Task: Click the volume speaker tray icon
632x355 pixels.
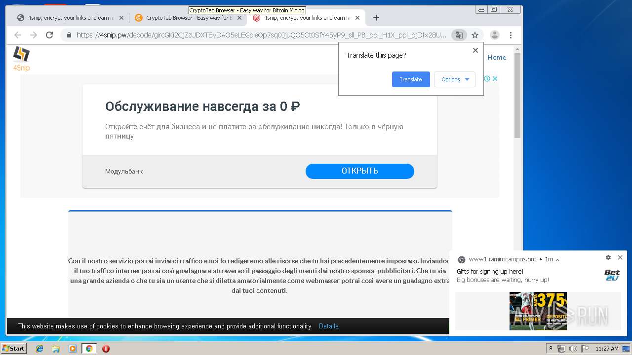Action: 572,349
